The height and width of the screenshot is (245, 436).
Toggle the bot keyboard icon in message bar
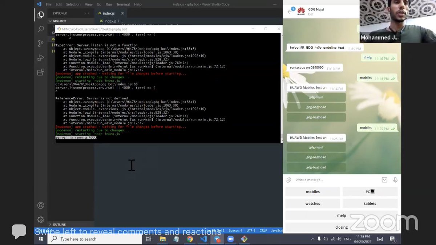pyautogui.click(x=384, y=180)
